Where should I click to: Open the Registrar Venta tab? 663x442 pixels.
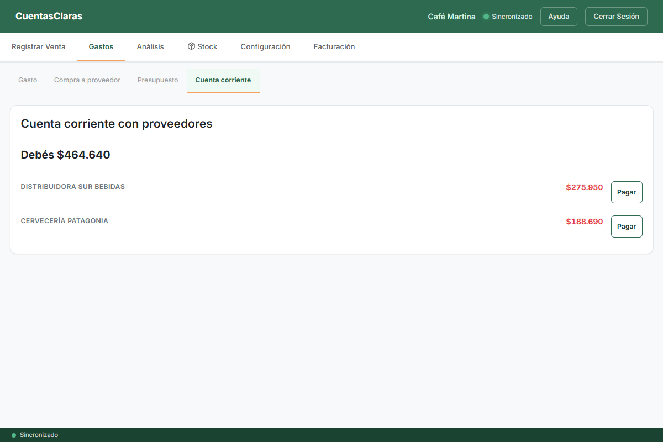[39, 47]
